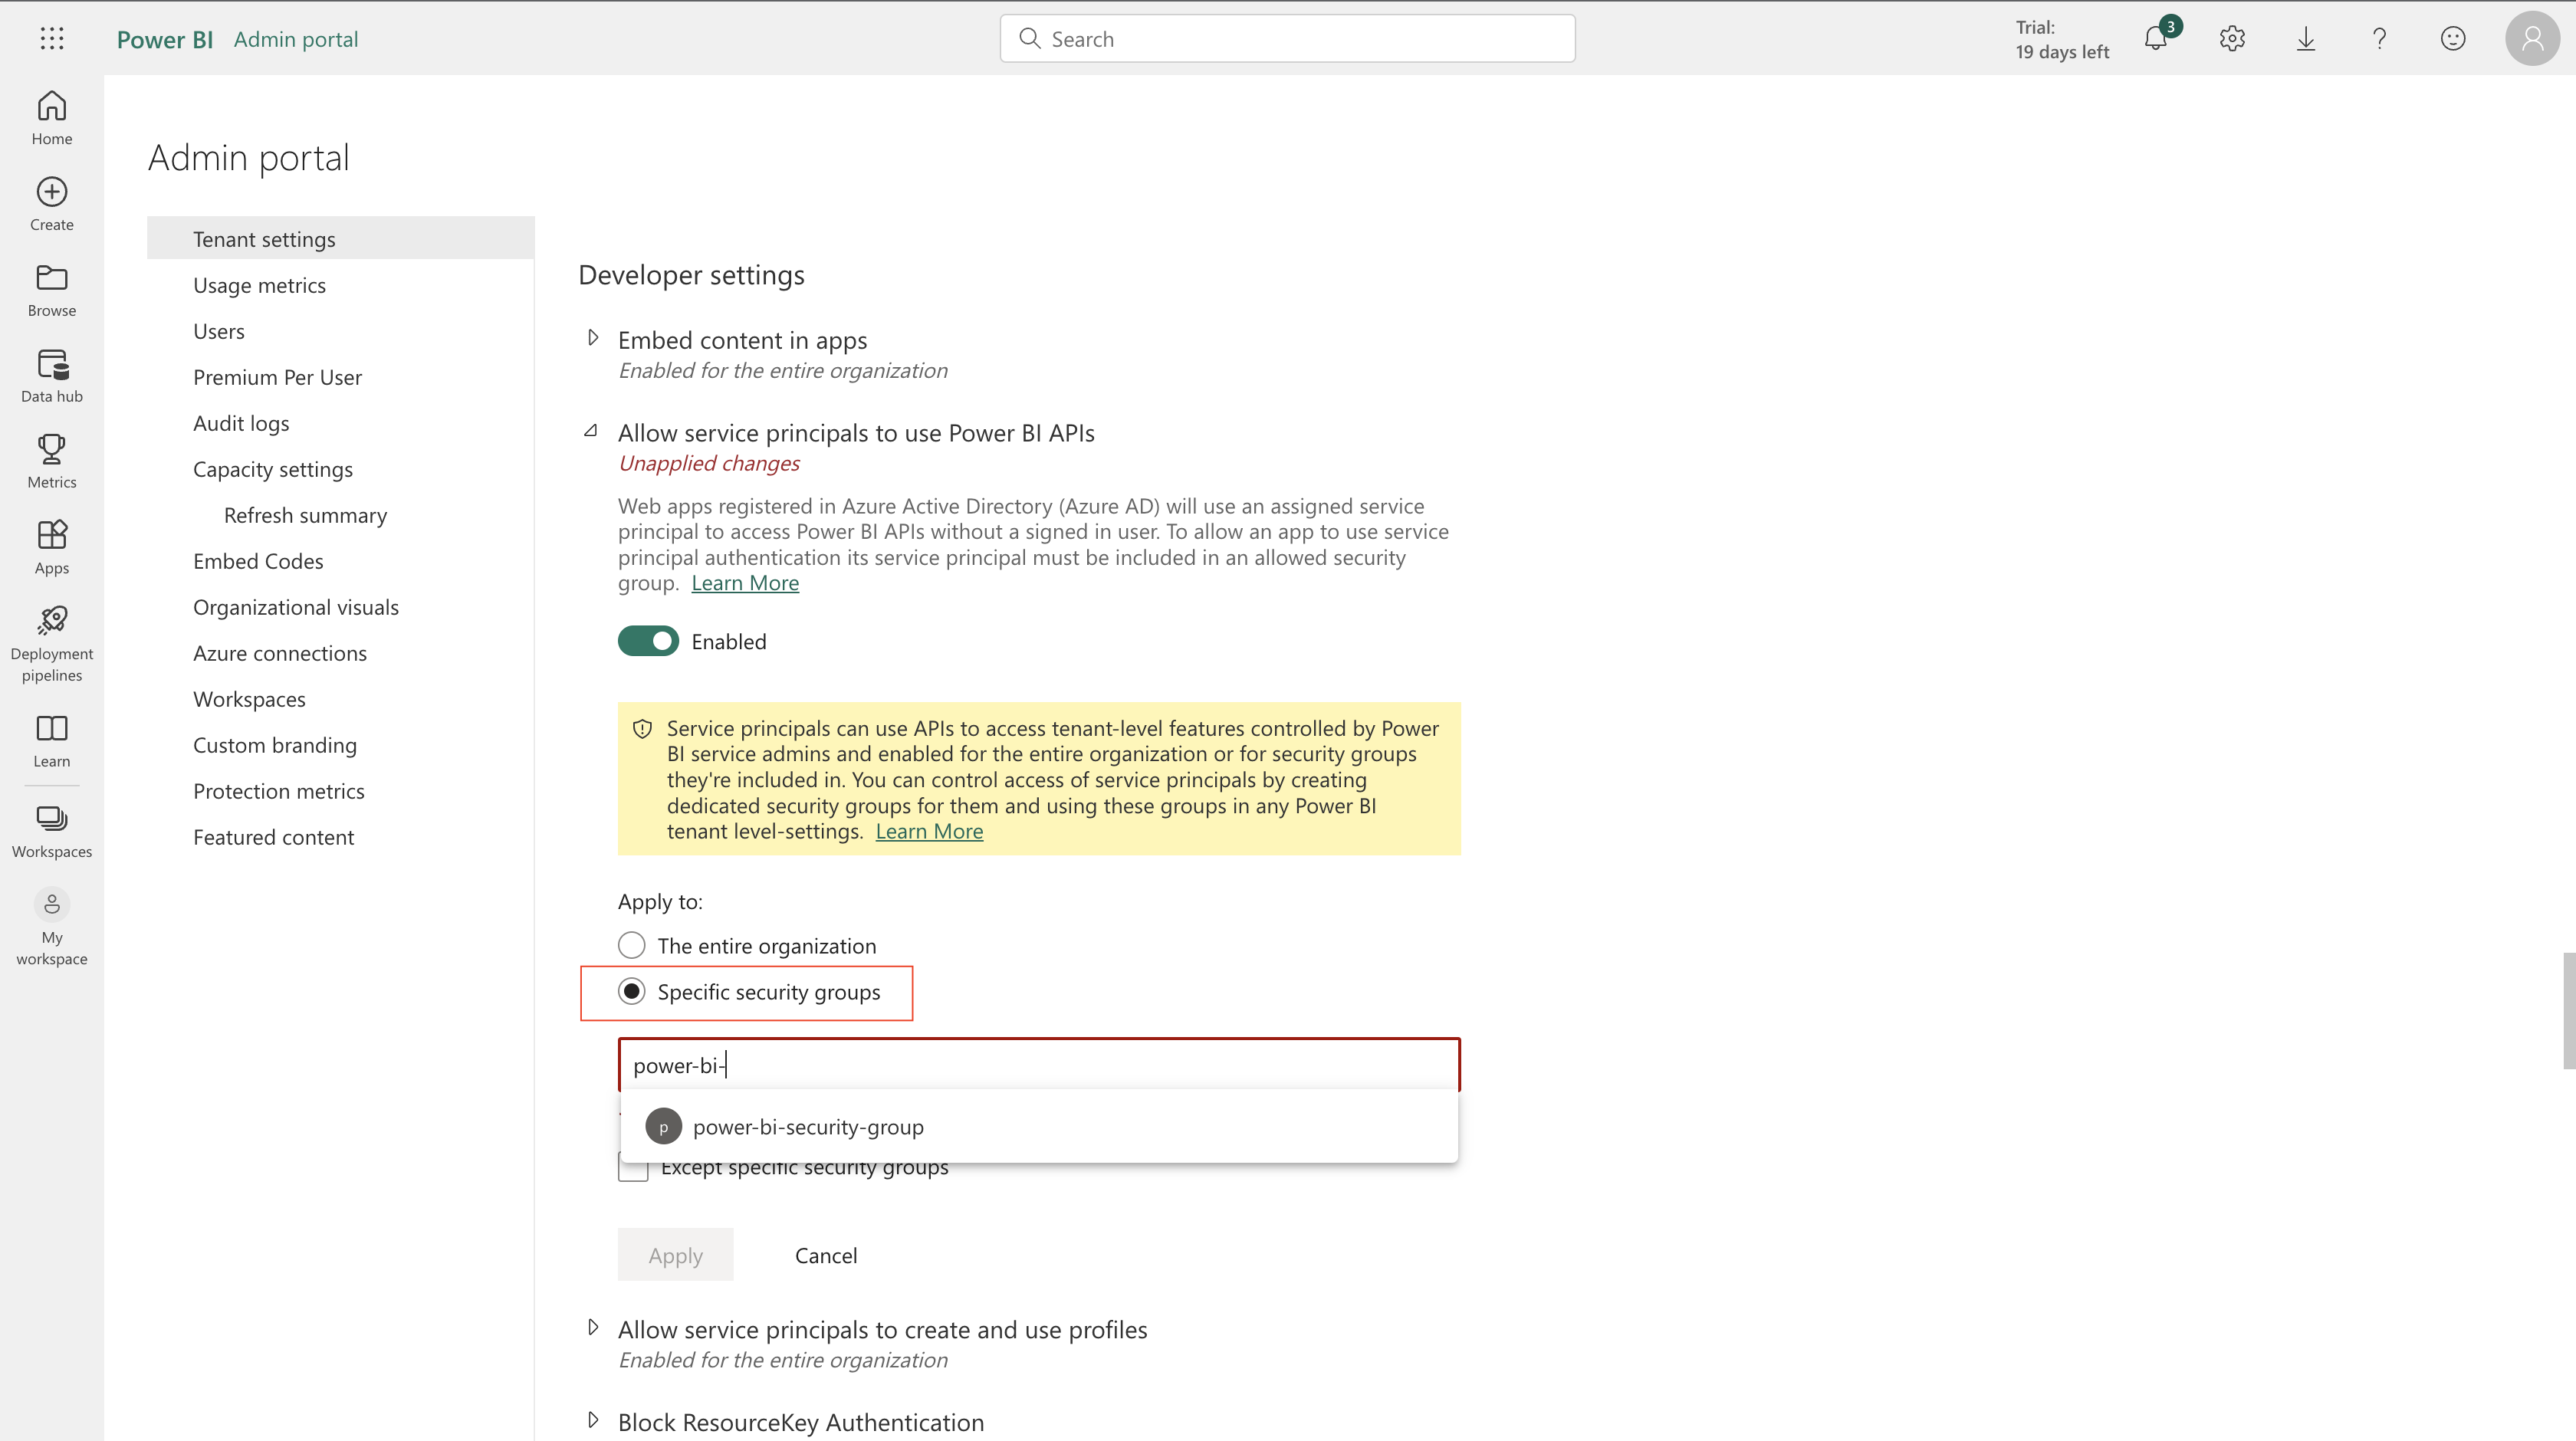Toggle the Enabled switch off
The width and height of the screenshot is (2576, 1441).
(648, 641)
